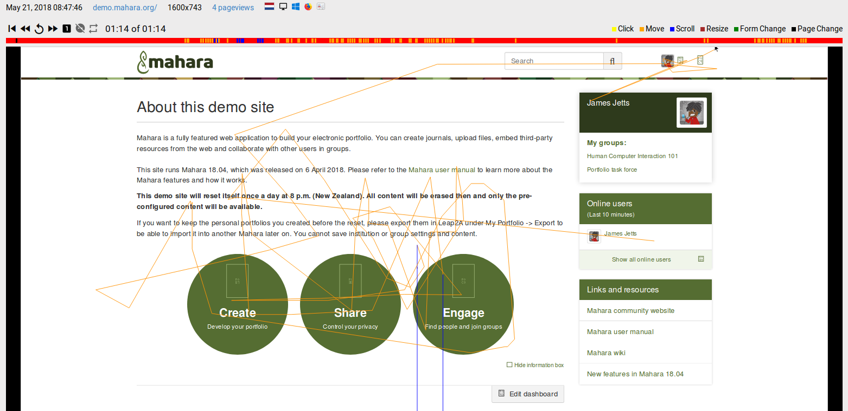Click the Scroll legend blue swatch
Screen dimensions: 848x411
[672, 29]
